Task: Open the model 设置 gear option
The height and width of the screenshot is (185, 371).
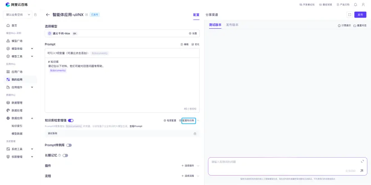Action: 193,34
